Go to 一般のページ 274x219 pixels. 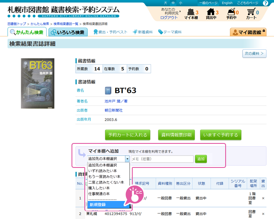tap(208, 3)
